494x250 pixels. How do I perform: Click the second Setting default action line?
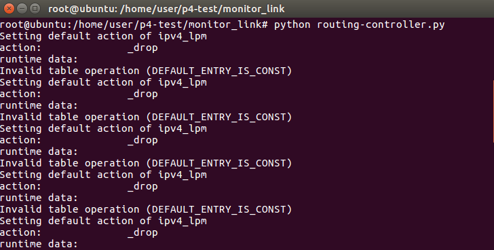pos(103,82)
